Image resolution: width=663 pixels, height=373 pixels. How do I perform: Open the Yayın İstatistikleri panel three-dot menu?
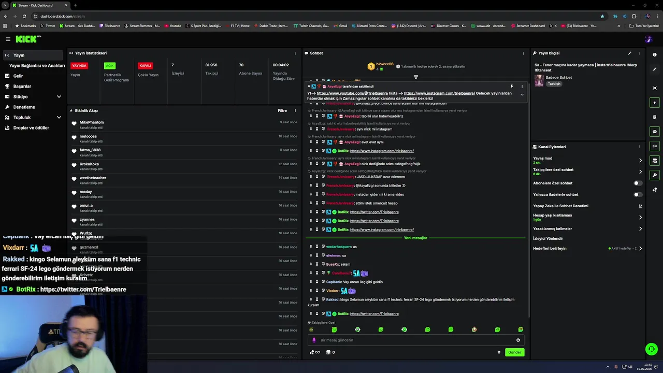click(295, 53)
